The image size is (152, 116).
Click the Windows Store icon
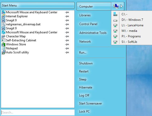pyautogui.click(x=4, y=44)
